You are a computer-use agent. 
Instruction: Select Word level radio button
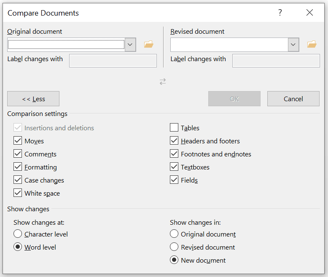tap(18, 247)
